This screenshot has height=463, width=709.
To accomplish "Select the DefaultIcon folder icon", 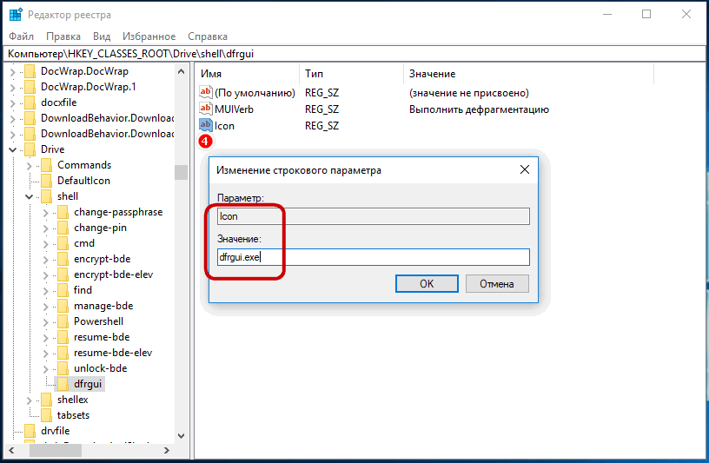I will [x=47, y=181].
